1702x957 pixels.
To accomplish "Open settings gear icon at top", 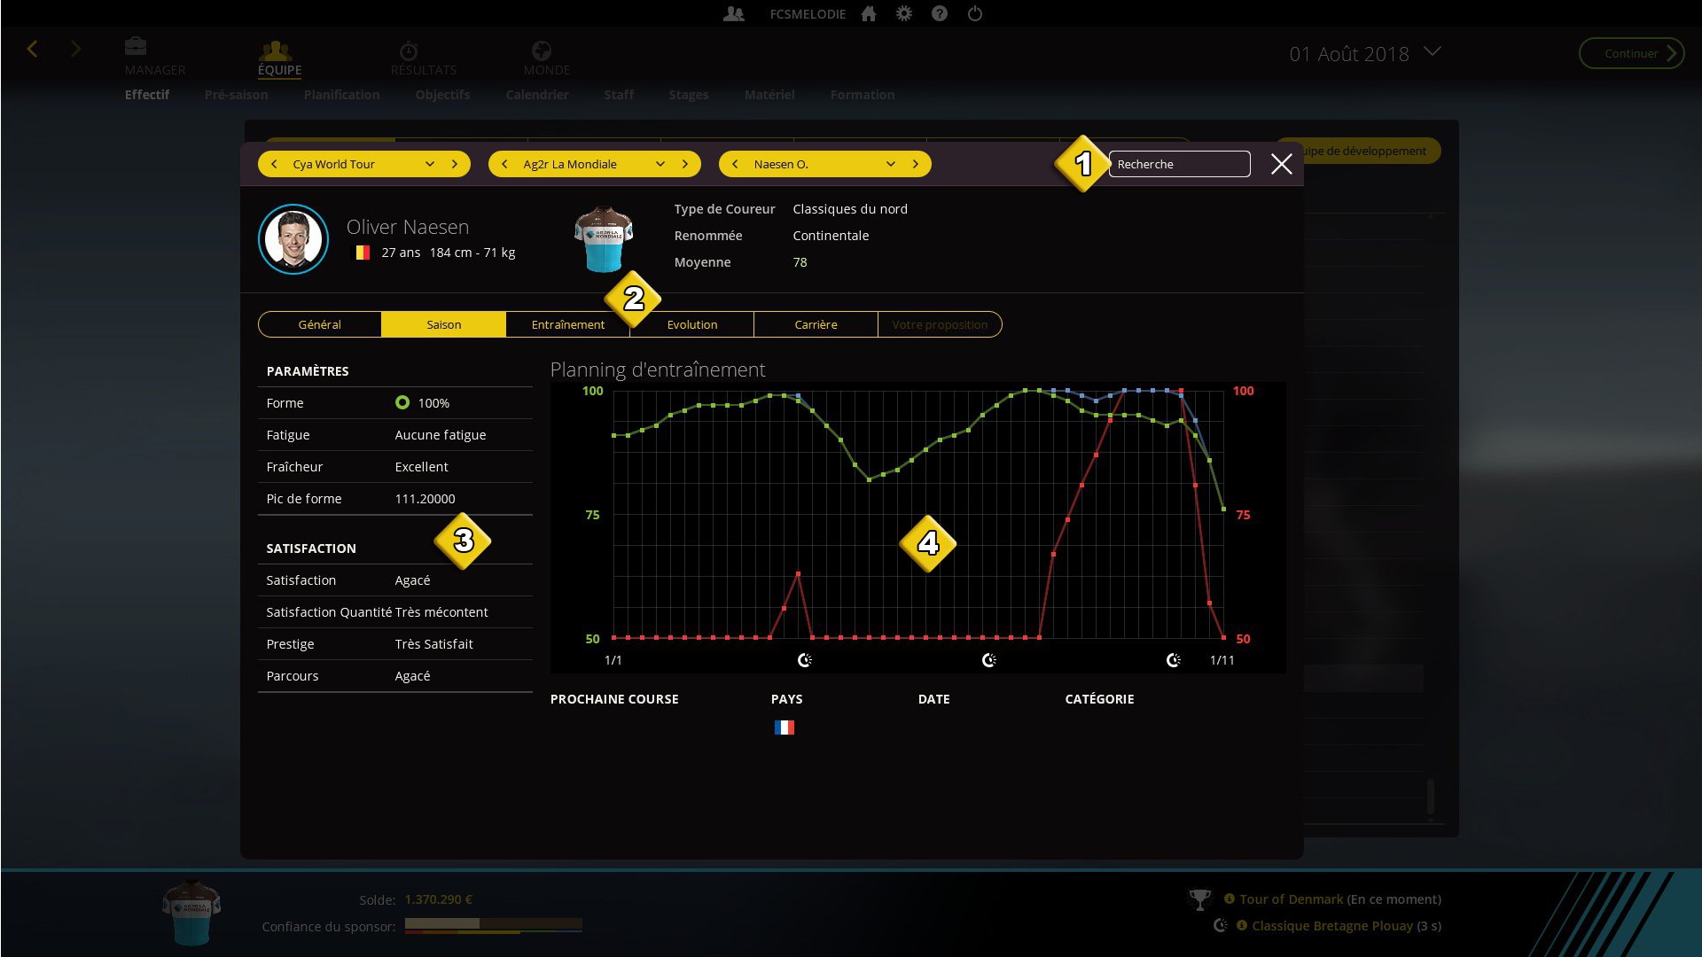I will coord(903,13).
